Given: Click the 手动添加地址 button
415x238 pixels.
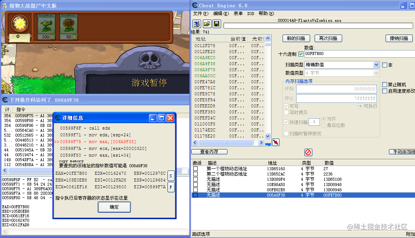Looking at the screenshot, I should 402,152.
